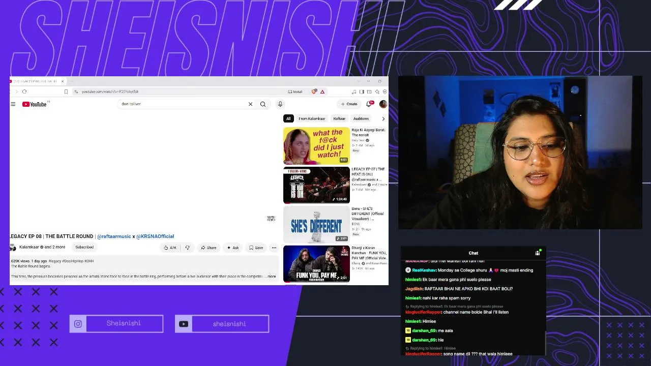The image size is (651, 366).
Task: Click darshan_69's 'hie' chat message
Action: (x=441, y=340)
